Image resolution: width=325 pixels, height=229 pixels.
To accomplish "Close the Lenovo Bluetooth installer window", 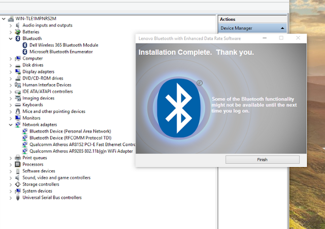I will (298, 38).
